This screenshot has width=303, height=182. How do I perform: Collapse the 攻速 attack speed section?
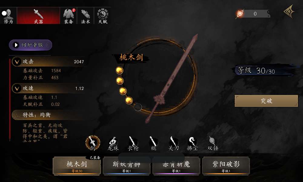click(x=17, y=88)
